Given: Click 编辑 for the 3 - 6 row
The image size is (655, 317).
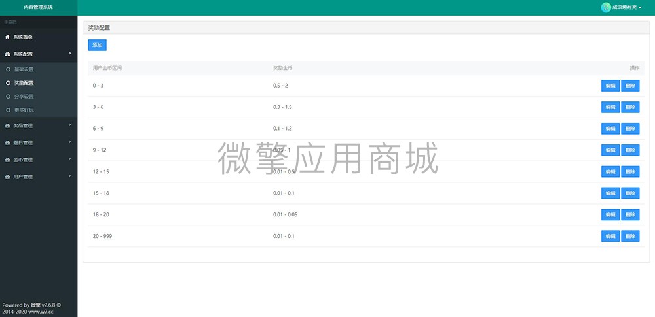Looking at the screenshot, I should [x=610, y=107].
